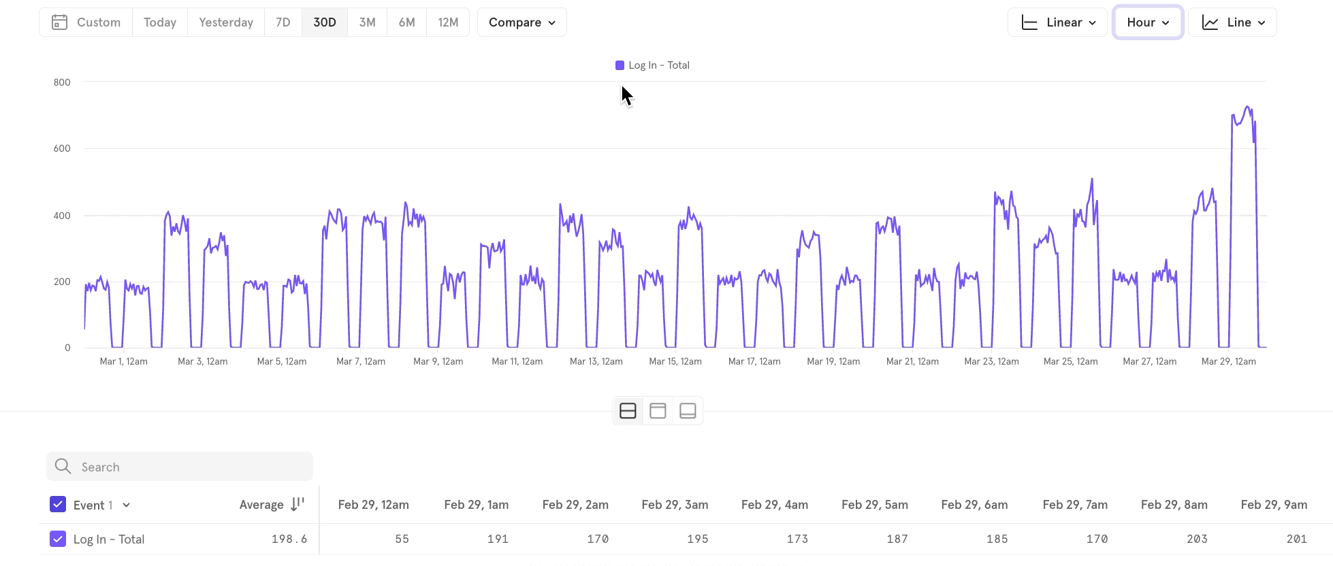Screen dimensions: 1333x566
Task: Click the line chart icon beside Line
Action: point(1210,22)
